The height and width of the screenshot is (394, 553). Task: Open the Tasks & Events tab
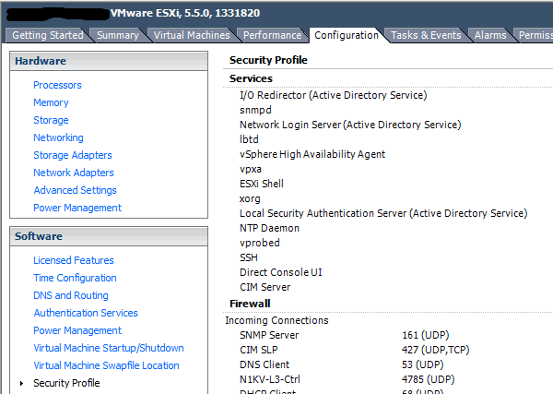pyautogui.click(x=425, y=35)
